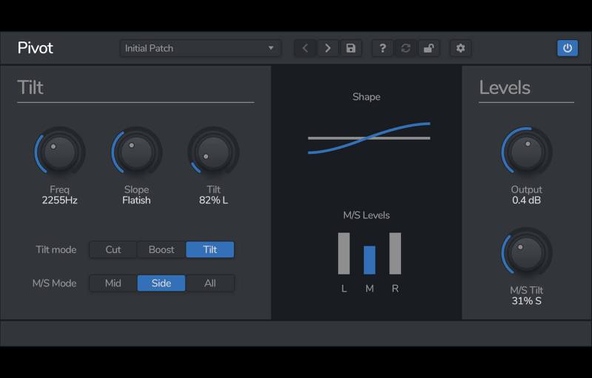Save the current patch with the floppy disk icon

[351, 48]
